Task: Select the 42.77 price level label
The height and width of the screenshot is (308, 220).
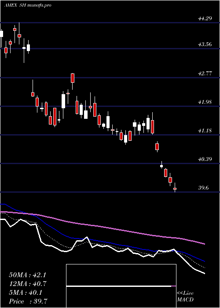Action: [205, 73]
